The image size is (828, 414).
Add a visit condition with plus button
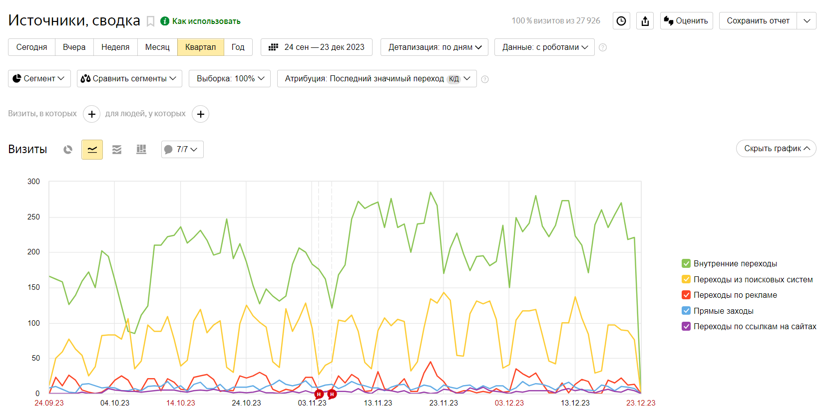pos(91,114)
